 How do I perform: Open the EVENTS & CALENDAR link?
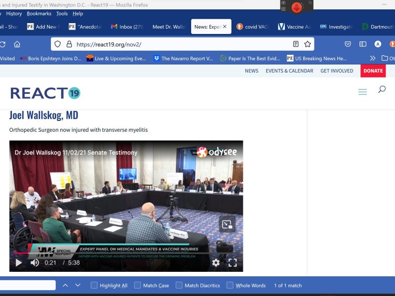(x=289, y=71)
